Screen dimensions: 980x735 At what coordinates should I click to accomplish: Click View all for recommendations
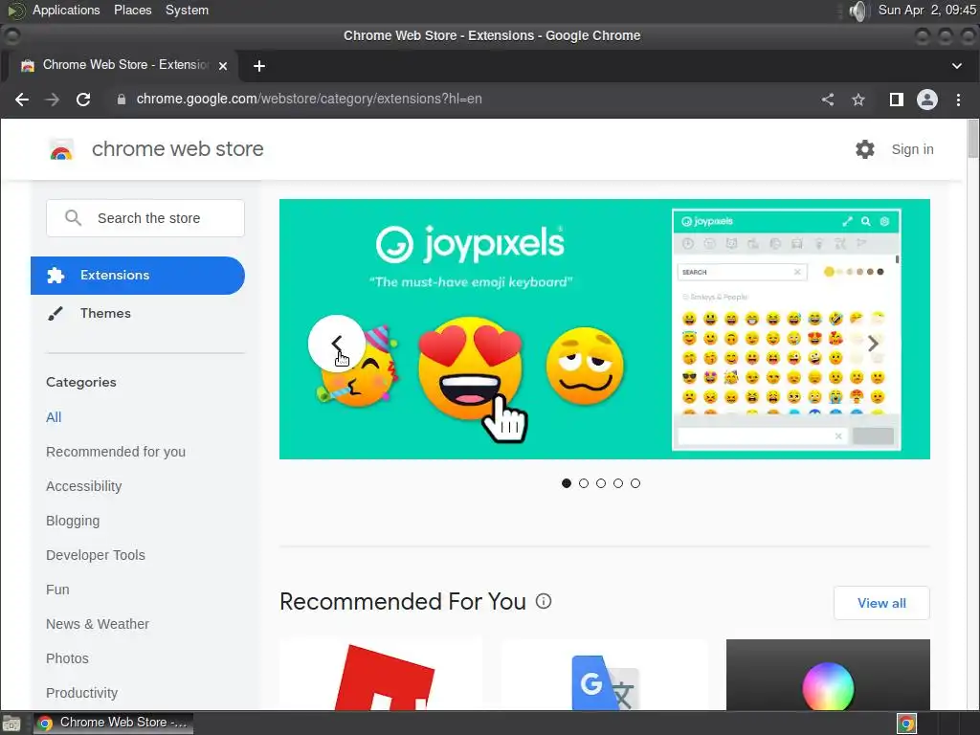coord(881,603)
